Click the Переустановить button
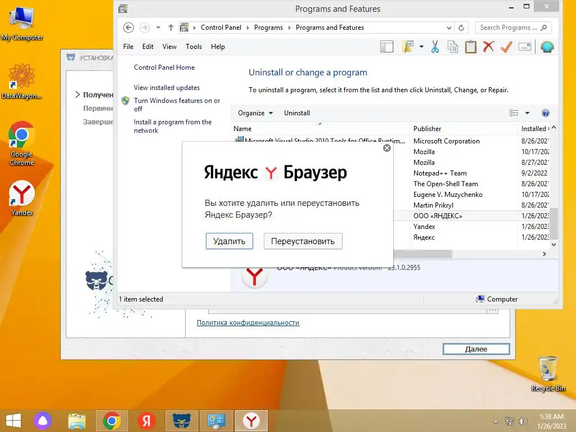 (x=303, y=241)
